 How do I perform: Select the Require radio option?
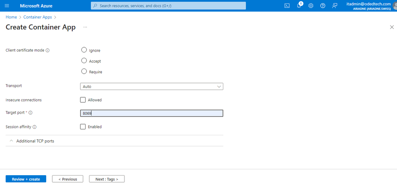pos(84,71)
